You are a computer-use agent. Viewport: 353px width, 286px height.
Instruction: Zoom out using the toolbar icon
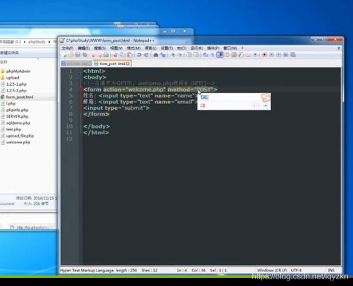(x=180, y=55)
